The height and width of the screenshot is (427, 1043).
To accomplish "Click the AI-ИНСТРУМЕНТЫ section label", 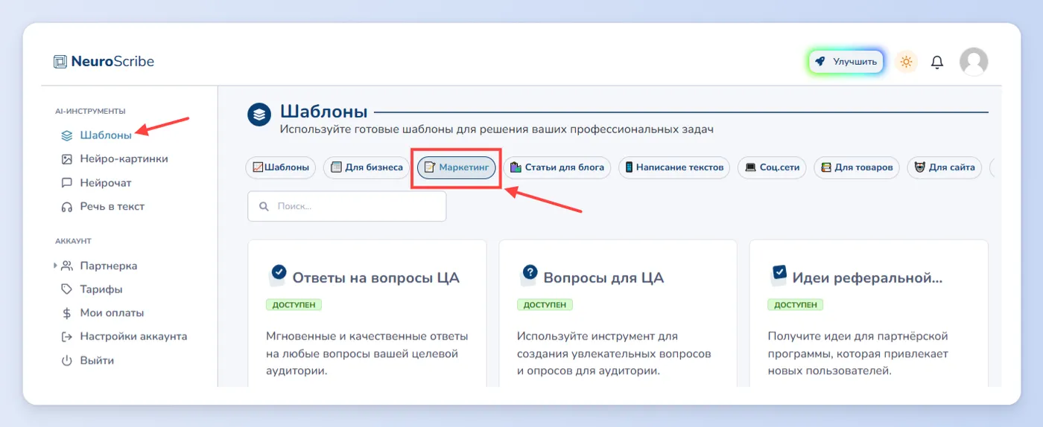I will click(x=90, y=111).
